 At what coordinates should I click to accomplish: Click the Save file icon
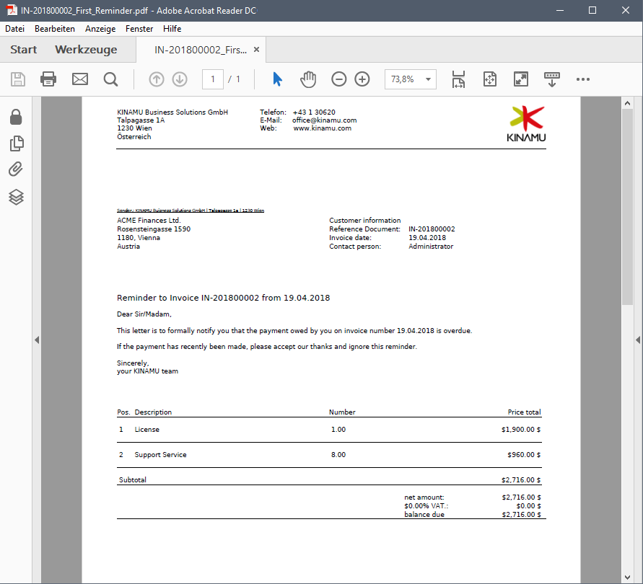(17, 79)
